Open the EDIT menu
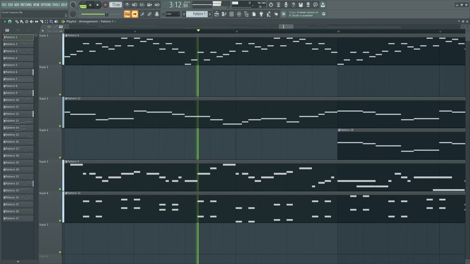This screenshot has width=470, height=264. pos(10,5)
